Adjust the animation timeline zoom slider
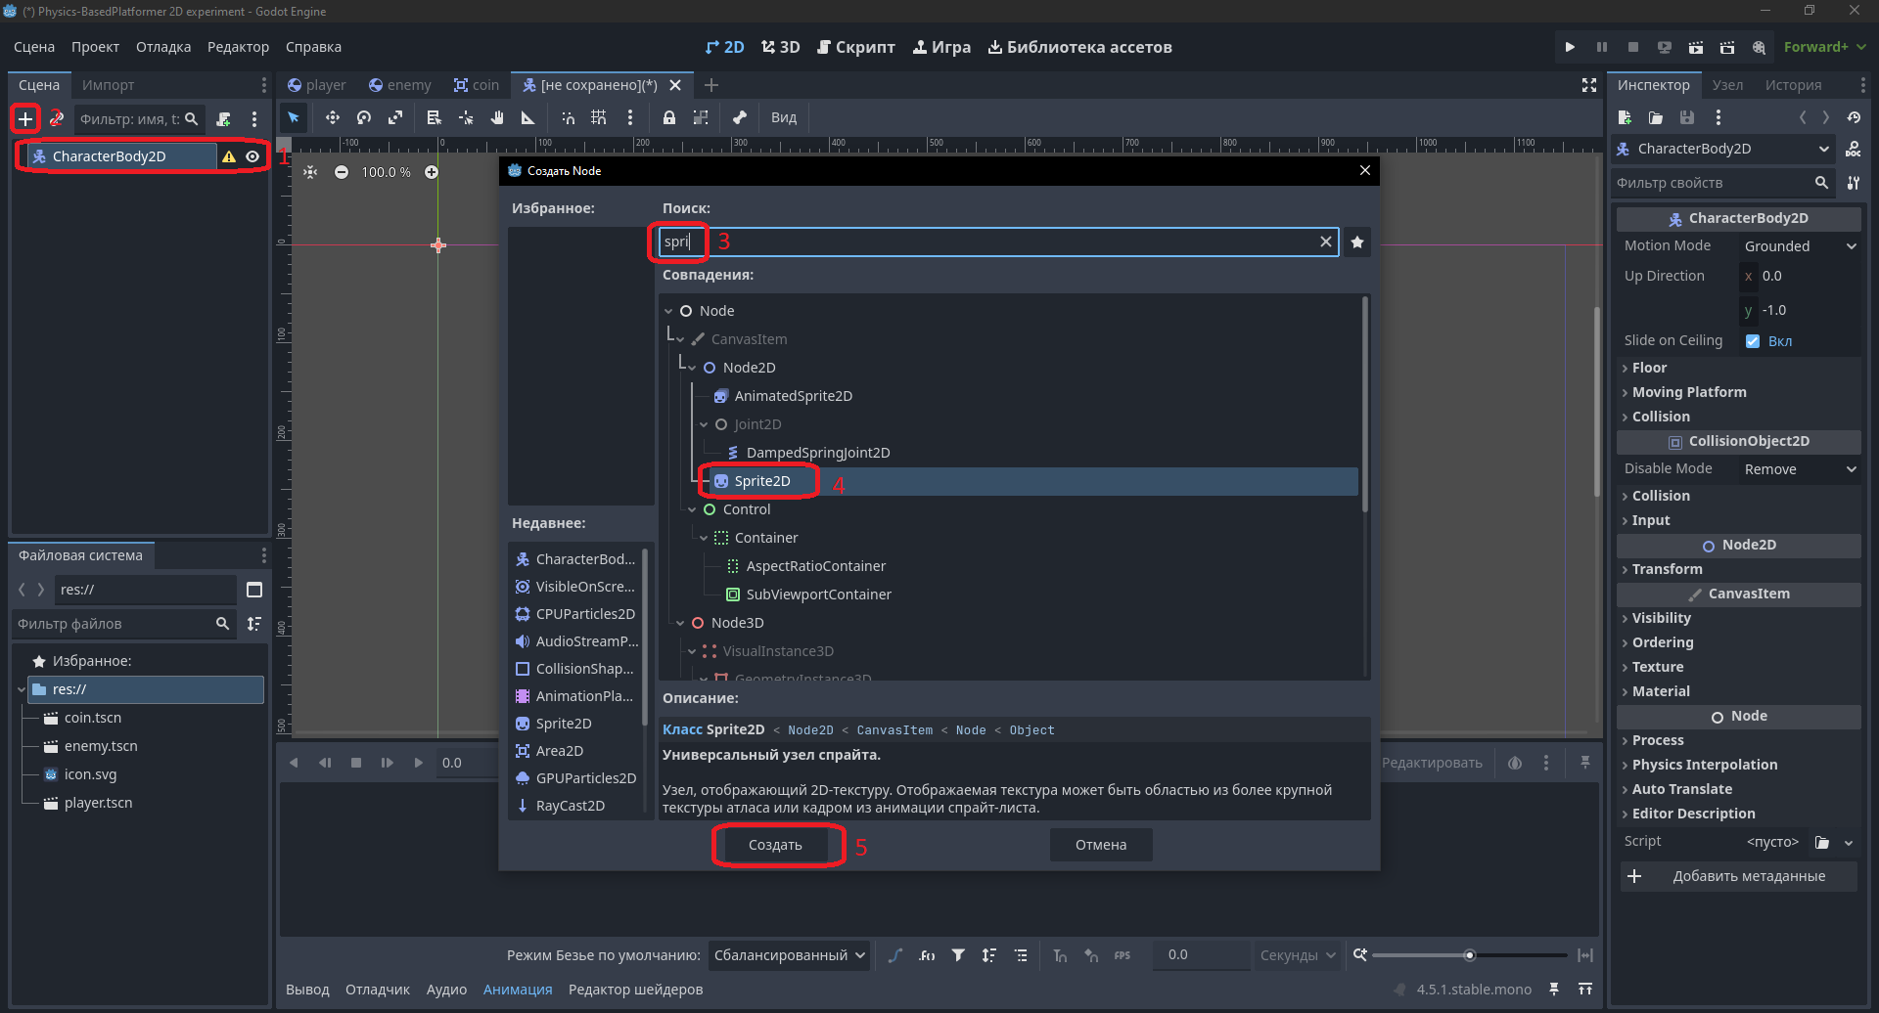Viewport: 1879px width, 1013px height. click(1469, 955)
